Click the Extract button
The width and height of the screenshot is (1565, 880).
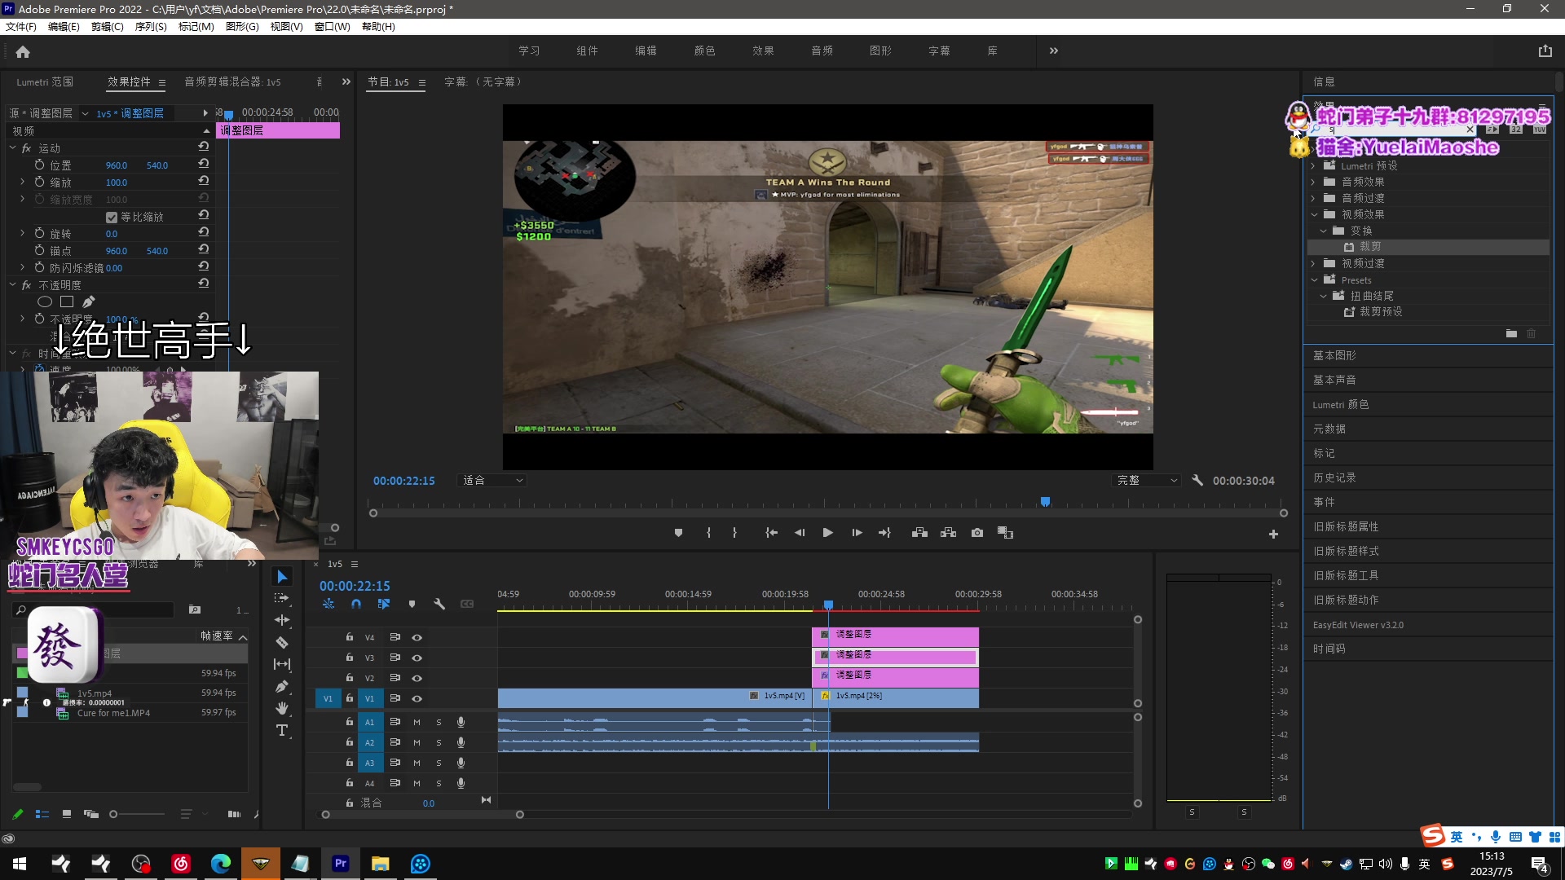[948, 533]
